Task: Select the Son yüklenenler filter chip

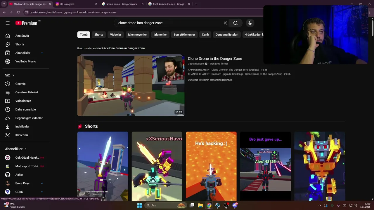Action: pos(184,35)
